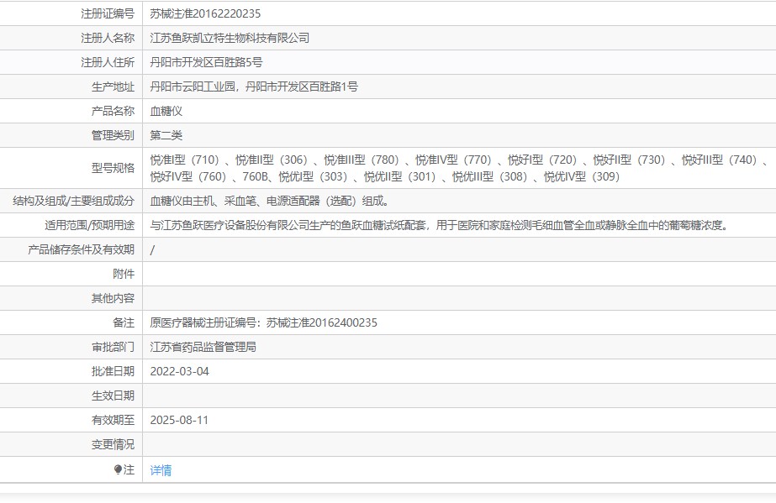Click the 注册证编号 label
The image size is (776, 503).
(108, 13)
